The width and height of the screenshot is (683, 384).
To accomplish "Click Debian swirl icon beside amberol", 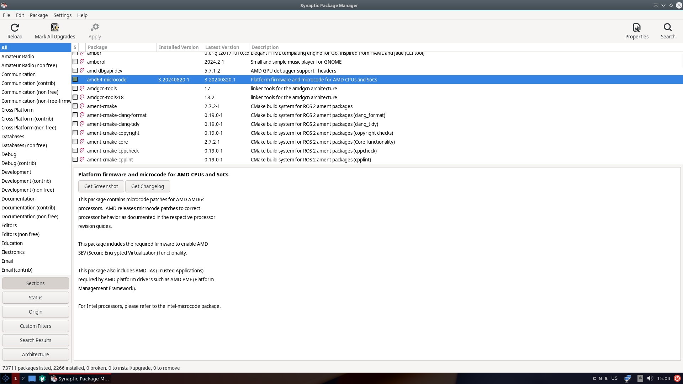I will click(82, 62).
